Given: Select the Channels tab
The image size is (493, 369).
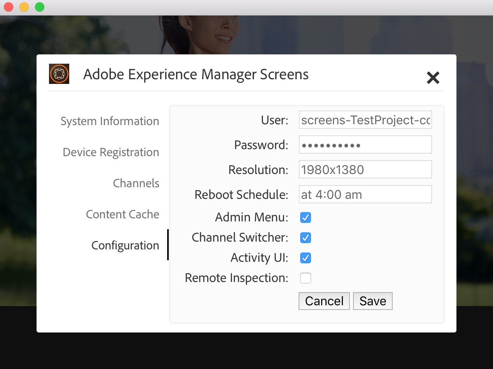Looking at the screenshot, I should 136,183.
